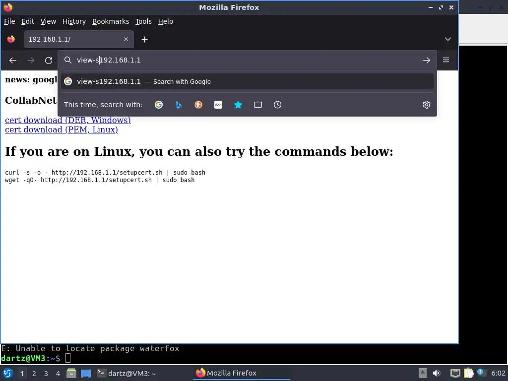Search in History clock icon

click(x=278, y=105)
